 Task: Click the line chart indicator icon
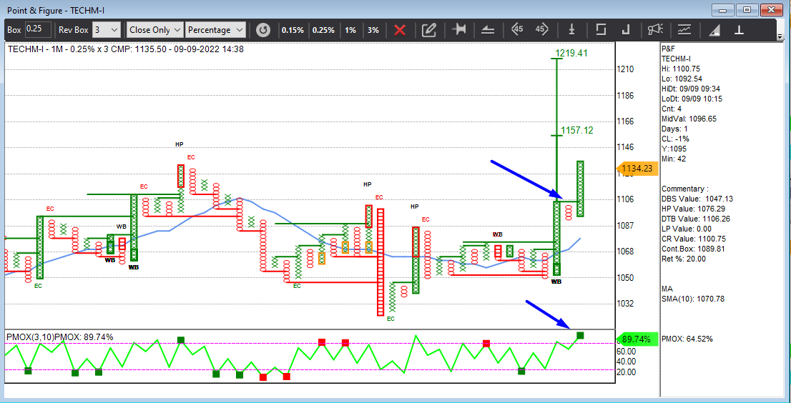coord(684,30)
